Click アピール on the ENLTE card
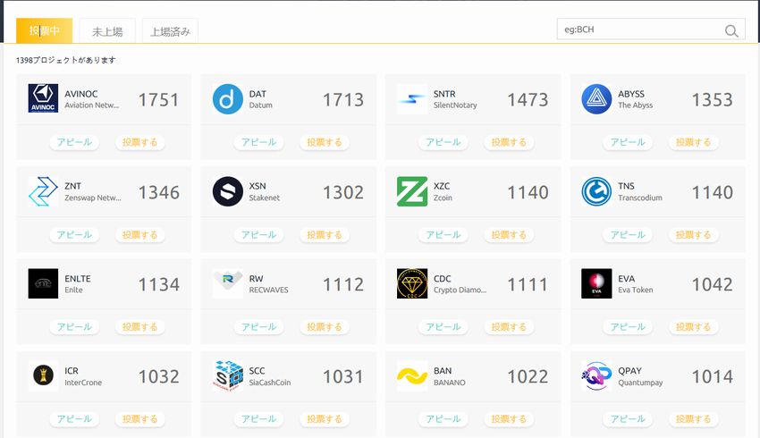Viewport: 760px width, 438px height. (x=74, y=326)
